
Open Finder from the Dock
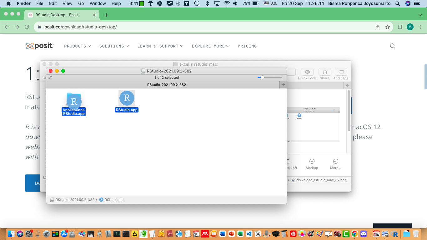[x=11, y=233]
